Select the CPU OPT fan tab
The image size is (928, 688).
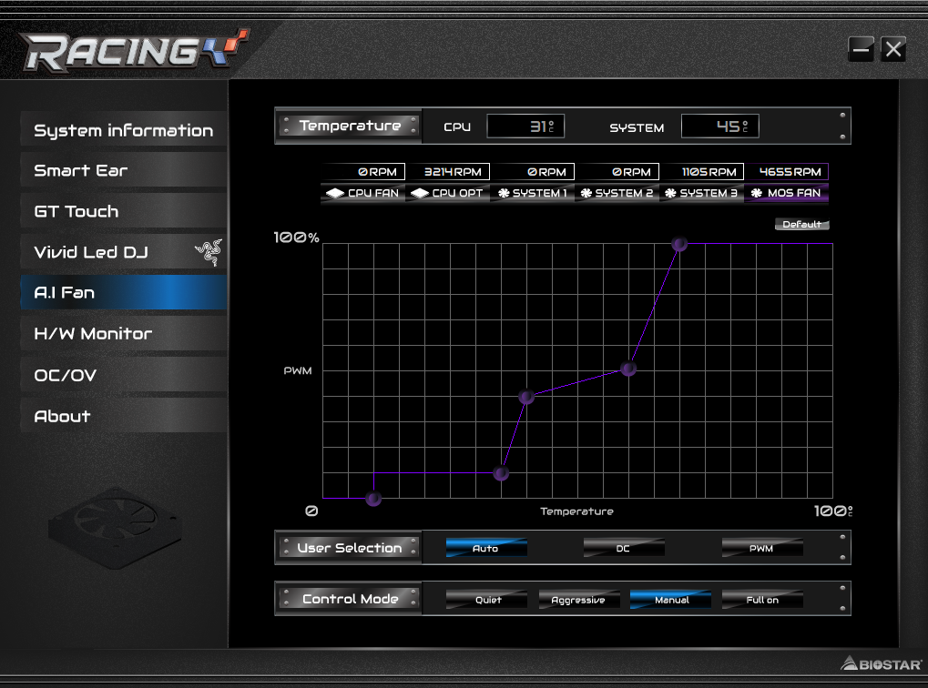(447, 193)
